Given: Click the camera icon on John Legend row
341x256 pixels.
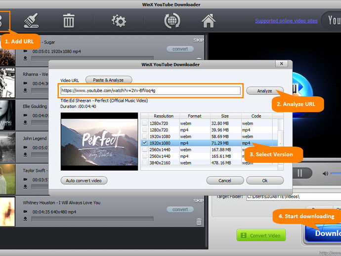Looking at the screenshot, I should tap(25, 147).
